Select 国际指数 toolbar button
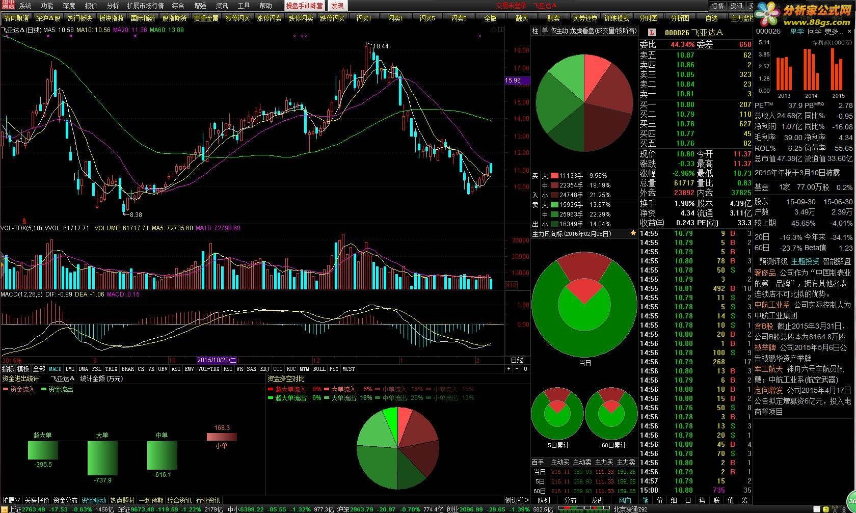Image resolution: width=856 pixels, height=513 pixels. click(143, 18)
